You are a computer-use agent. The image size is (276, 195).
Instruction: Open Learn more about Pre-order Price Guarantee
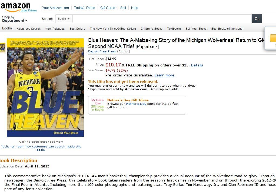164,75
